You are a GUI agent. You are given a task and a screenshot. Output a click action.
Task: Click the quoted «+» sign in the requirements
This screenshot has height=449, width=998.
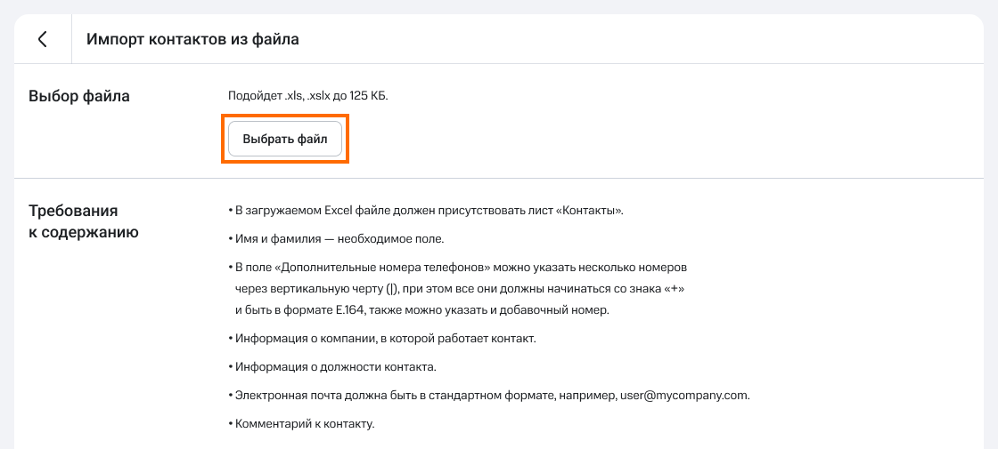[673, 289]
